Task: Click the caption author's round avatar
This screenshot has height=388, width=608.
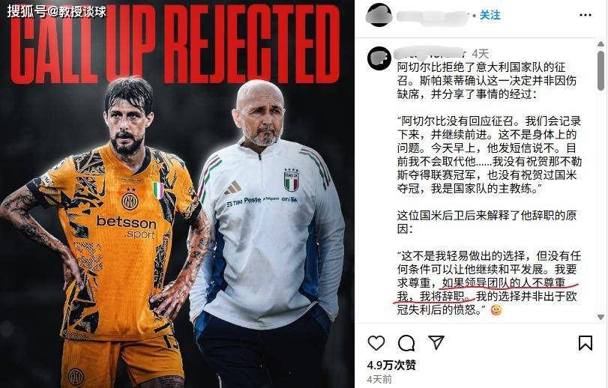Action: (x=379, y=58)
